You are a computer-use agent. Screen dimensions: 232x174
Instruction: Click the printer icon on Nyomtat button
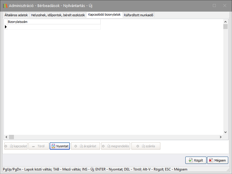53,146
